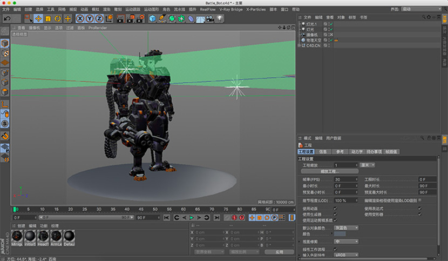The image size is (448, 261).
Task: Click the Undo arrow icon
Action: 7,18
